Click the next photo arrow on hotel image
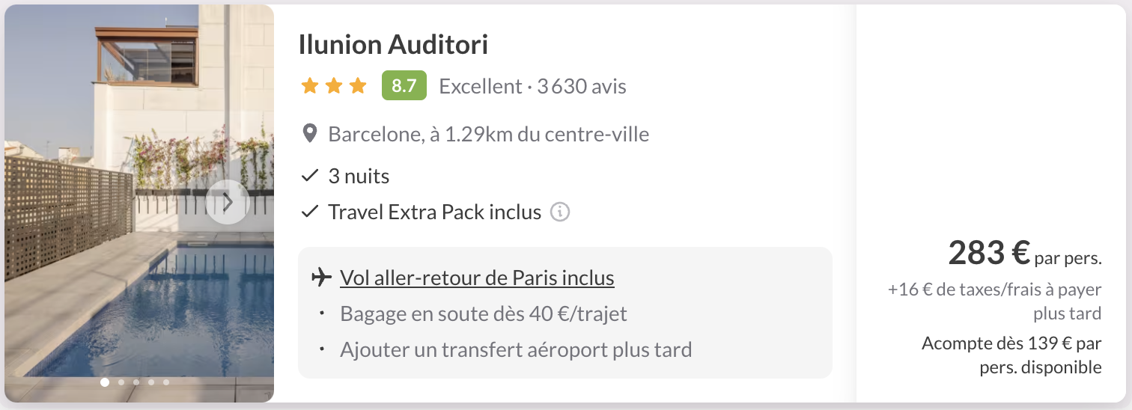 228,202
